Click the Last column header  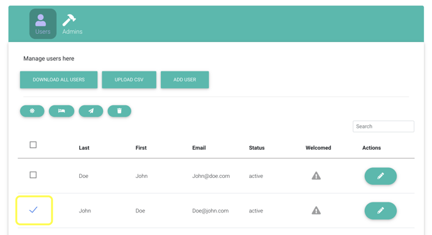click(x=84, y=148)
